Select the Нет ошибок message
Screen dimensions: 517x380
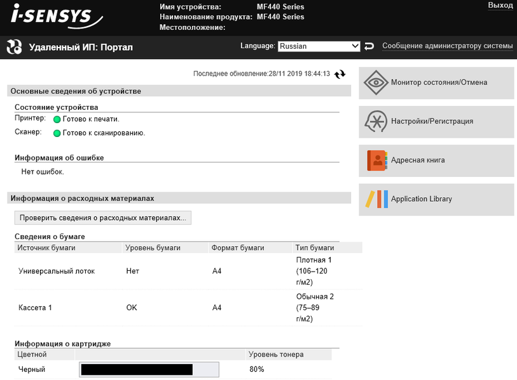pos(43,172)
